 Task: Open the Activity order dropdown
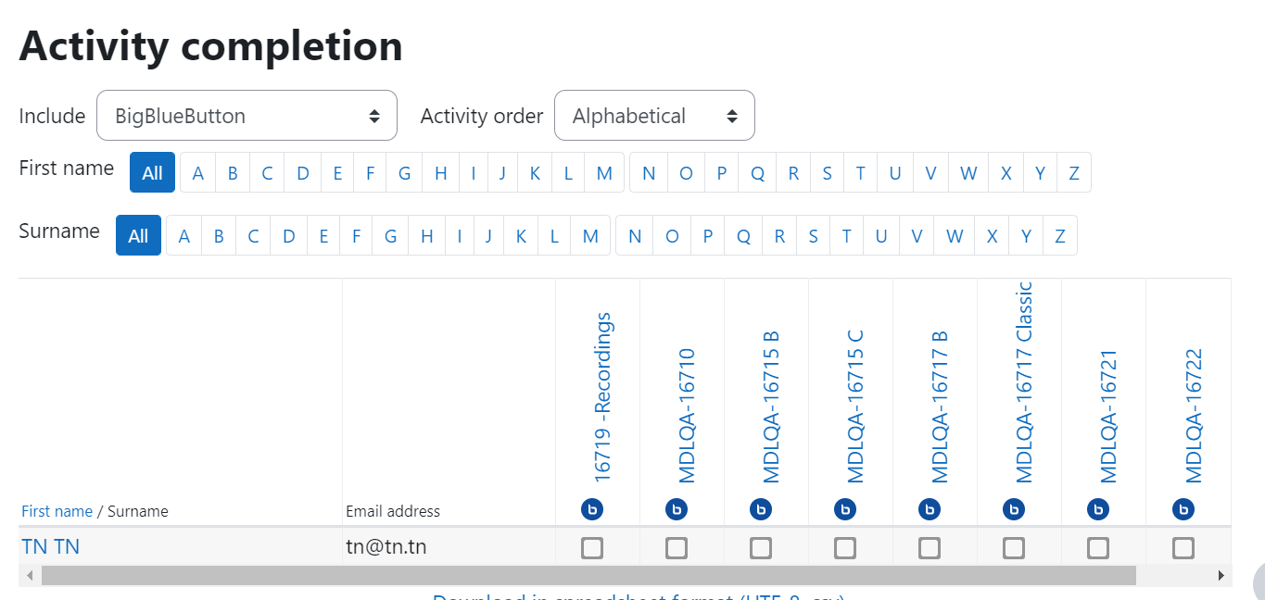coord(654,116)
